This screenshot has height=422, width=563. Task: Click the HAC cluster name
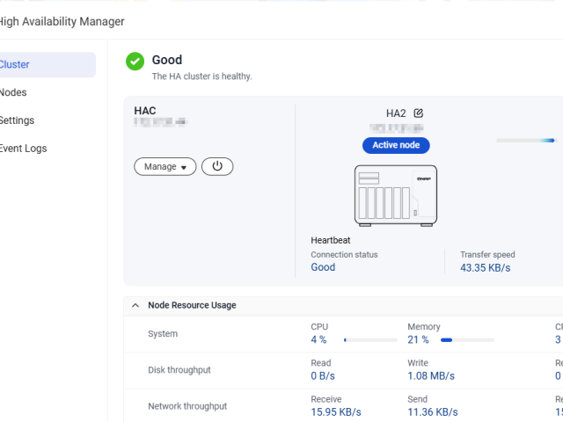click(145, 111)
